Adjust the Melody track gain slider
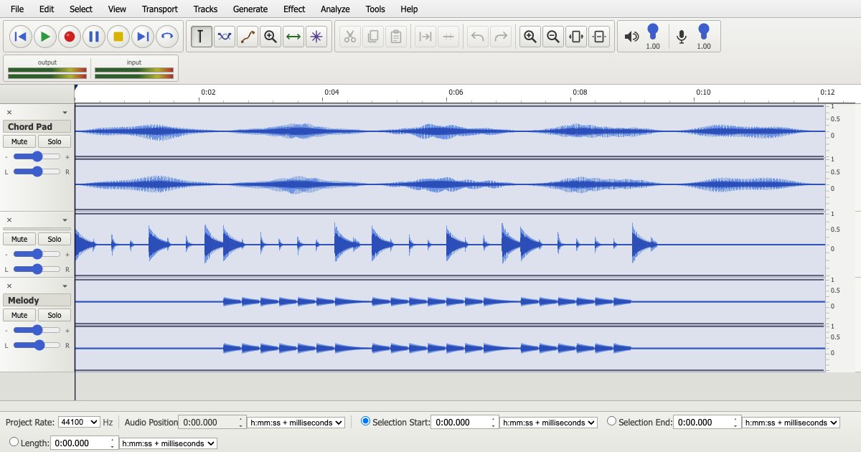 tap(37, 330)
